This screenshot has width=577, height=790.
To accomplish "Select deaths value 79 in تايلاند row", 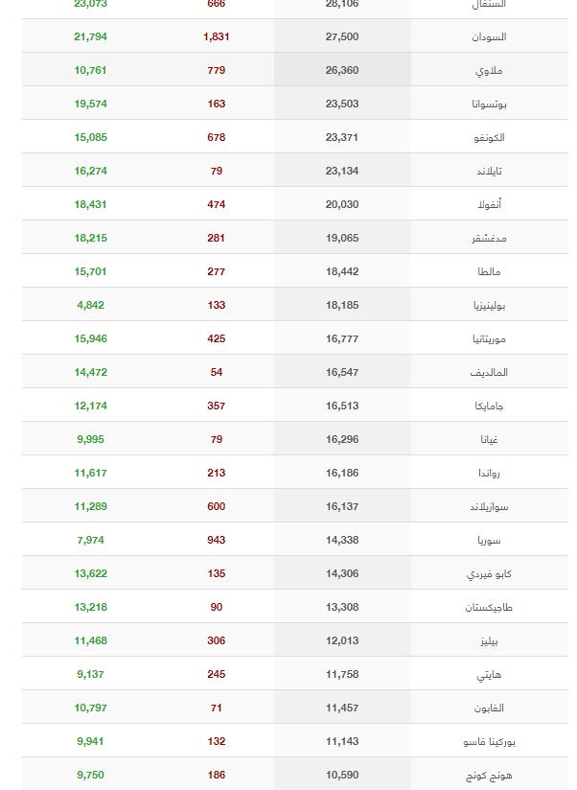I will pos(216,171).
